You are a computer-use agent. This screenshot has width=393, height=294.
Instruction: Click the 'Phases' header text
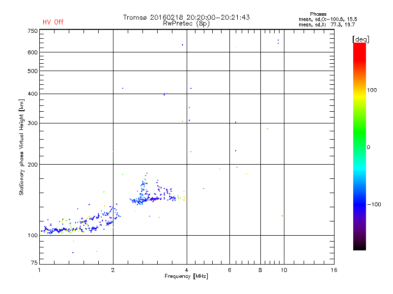[318, 14]
